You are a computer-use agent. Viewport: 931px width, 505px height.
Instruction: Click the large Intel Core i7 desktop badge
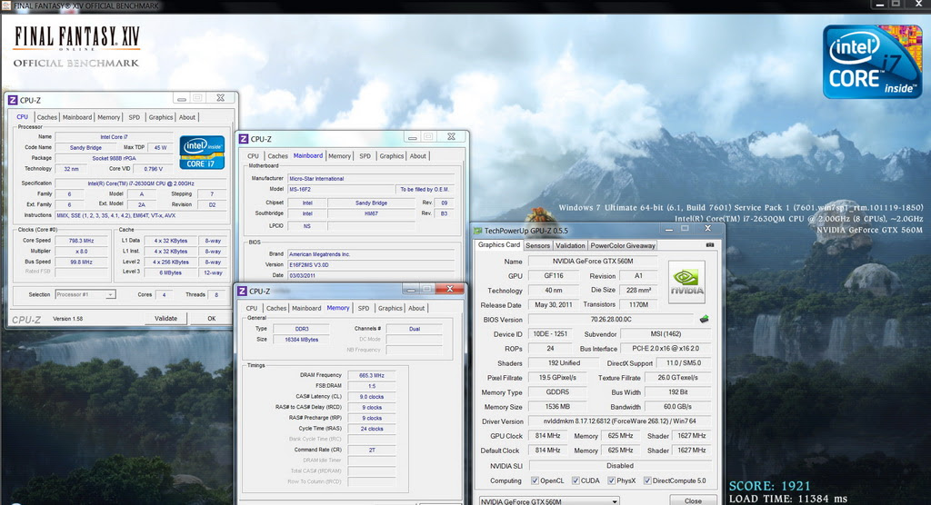click(872, 62)
